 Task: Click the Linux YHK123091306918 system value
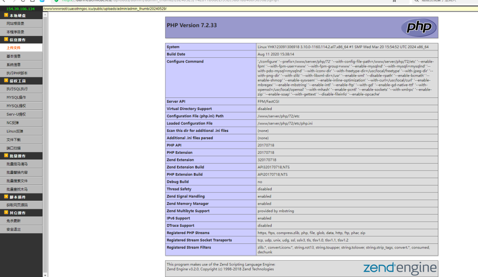[343, 47]
